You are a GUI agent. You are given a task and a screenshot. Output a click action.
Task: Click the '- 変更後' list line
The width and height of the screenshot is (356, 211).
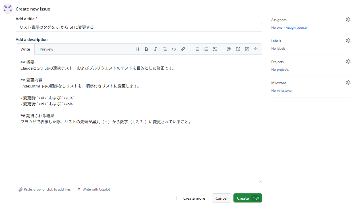tap(47, 104)
